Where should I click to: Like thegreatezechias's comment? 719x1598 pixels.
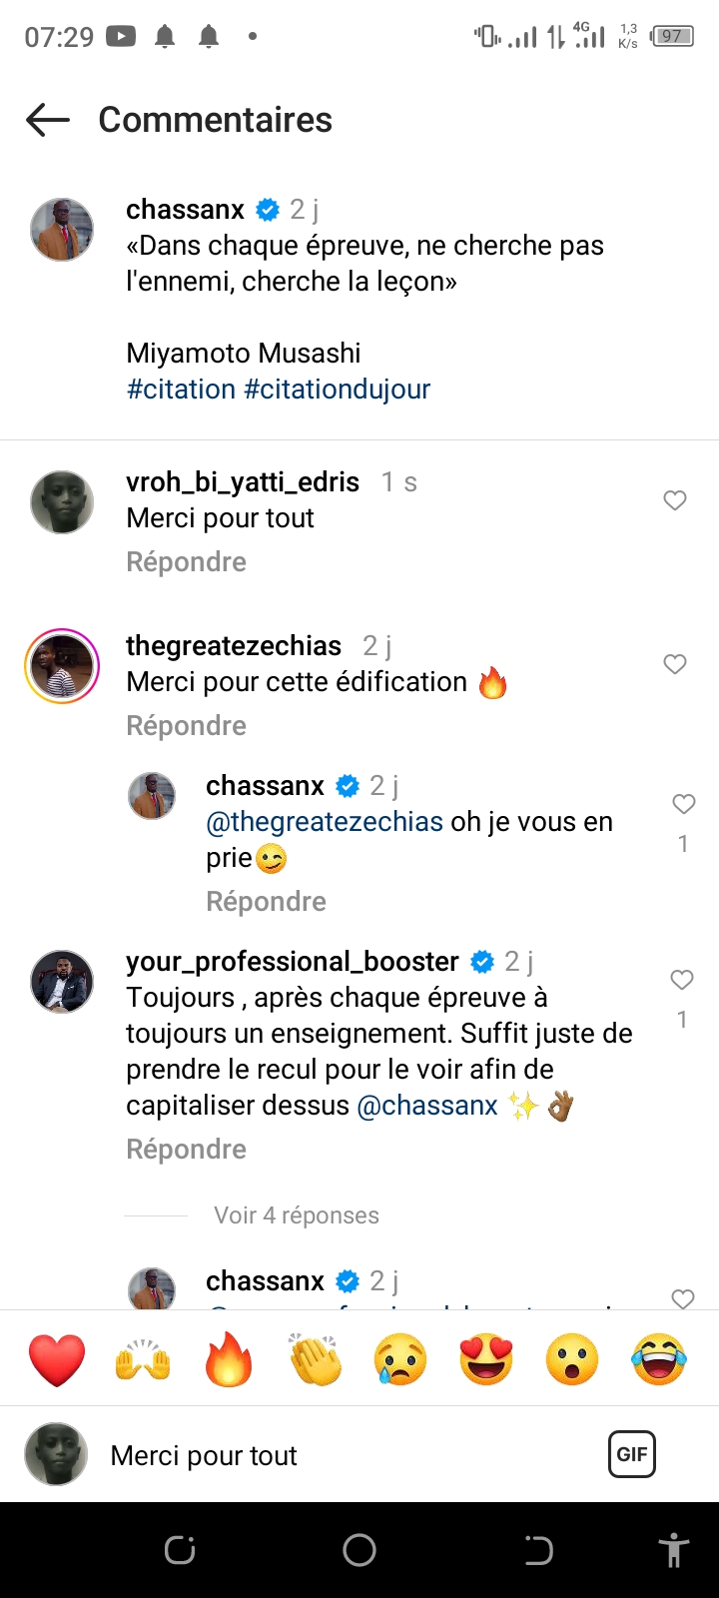pyautogui.click(x=675, y=664)
